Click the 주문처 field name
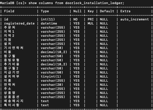The height and width of the screenshot is (110, 153). coord(9,27)
